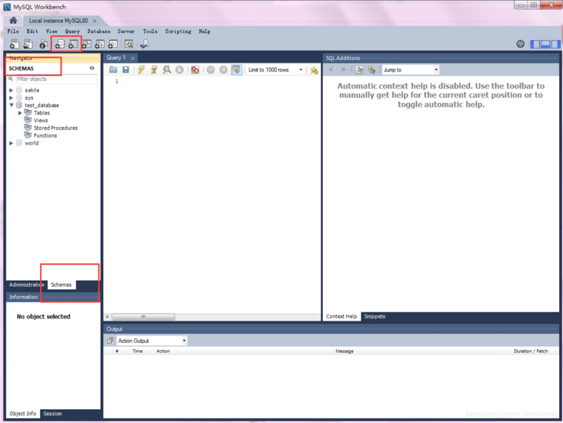
Task: Stop the executing query icon
Action: pos(179,70)
